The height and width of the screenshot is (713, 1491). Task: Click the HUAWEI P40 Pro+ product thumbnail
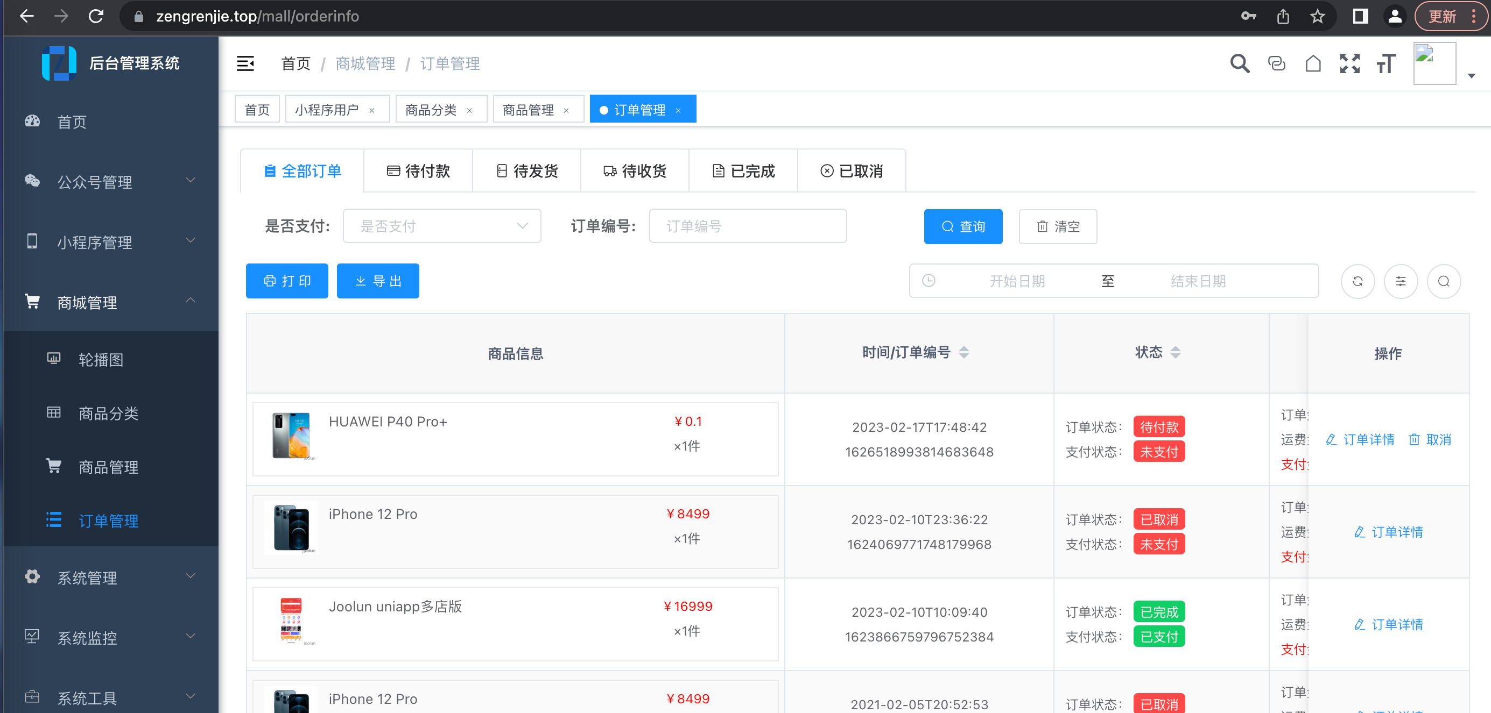point(292,436)
